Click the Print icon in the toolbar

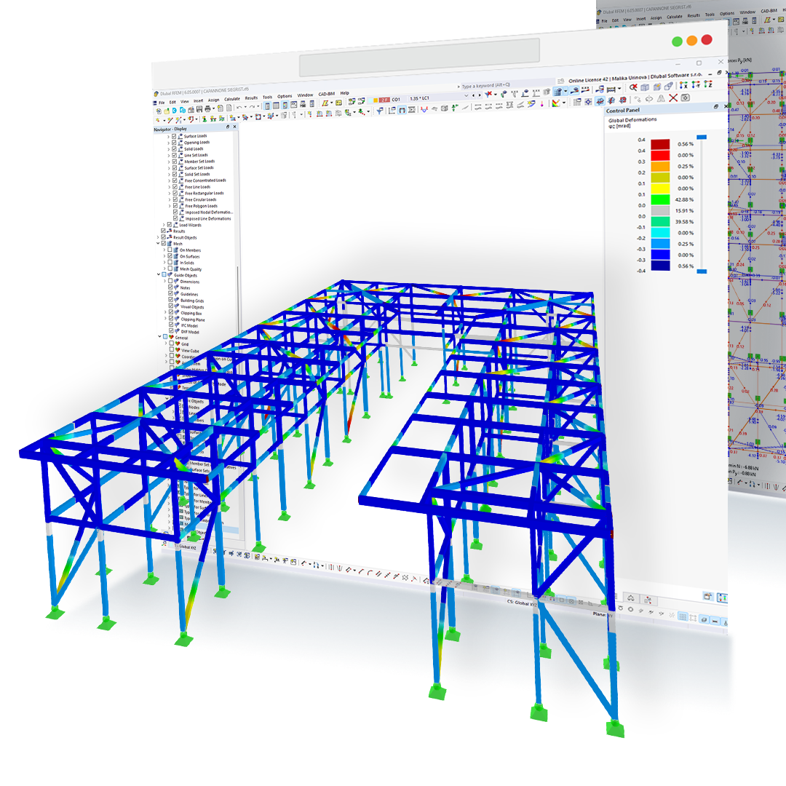207,108
